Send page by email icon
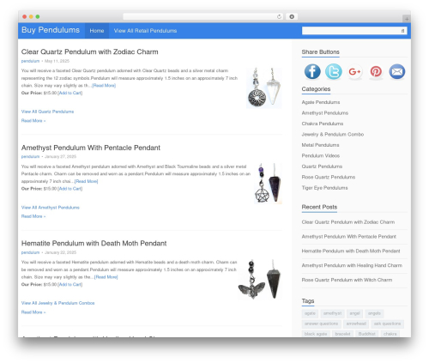This screenshot has width=429, height=363. 397,71
